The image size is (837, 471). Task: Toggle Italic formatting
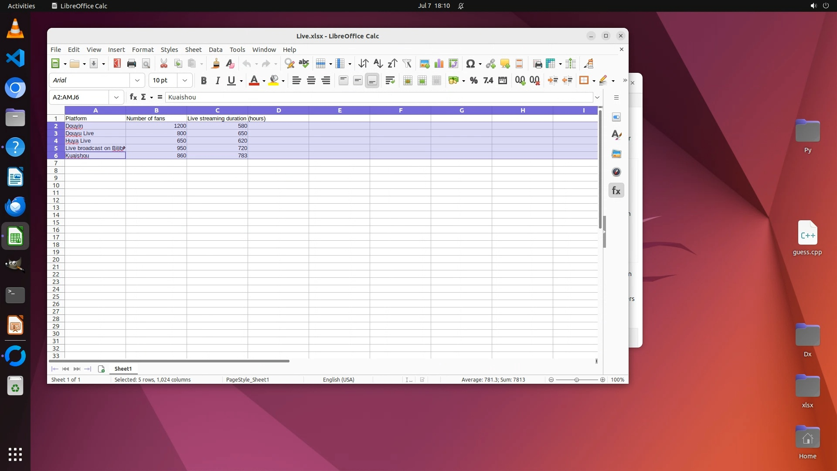click(218, 80)
